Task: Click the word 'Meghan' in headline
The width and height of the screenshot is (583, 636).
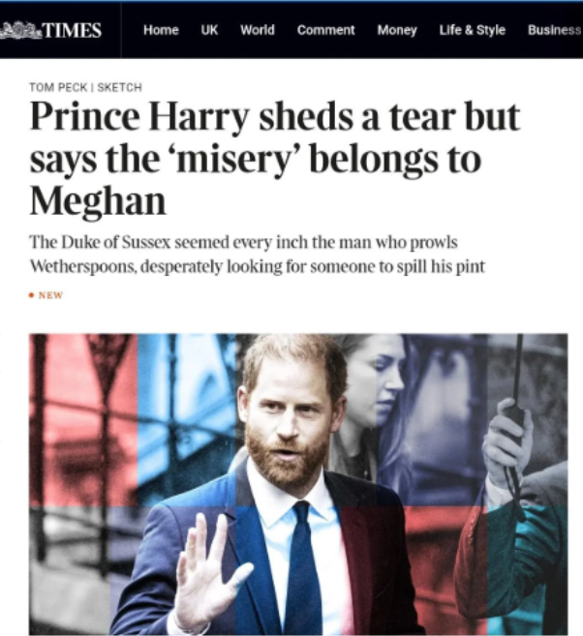Action: click(x=98, y=201)
